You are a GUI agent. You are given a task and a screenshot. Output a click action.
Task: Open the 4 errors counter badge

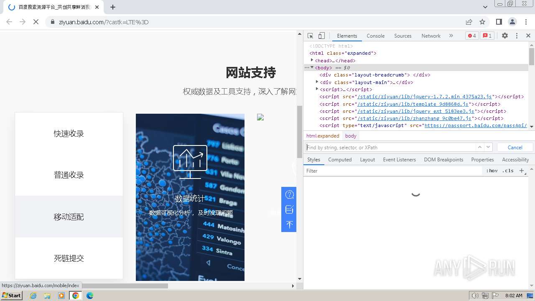472,36
